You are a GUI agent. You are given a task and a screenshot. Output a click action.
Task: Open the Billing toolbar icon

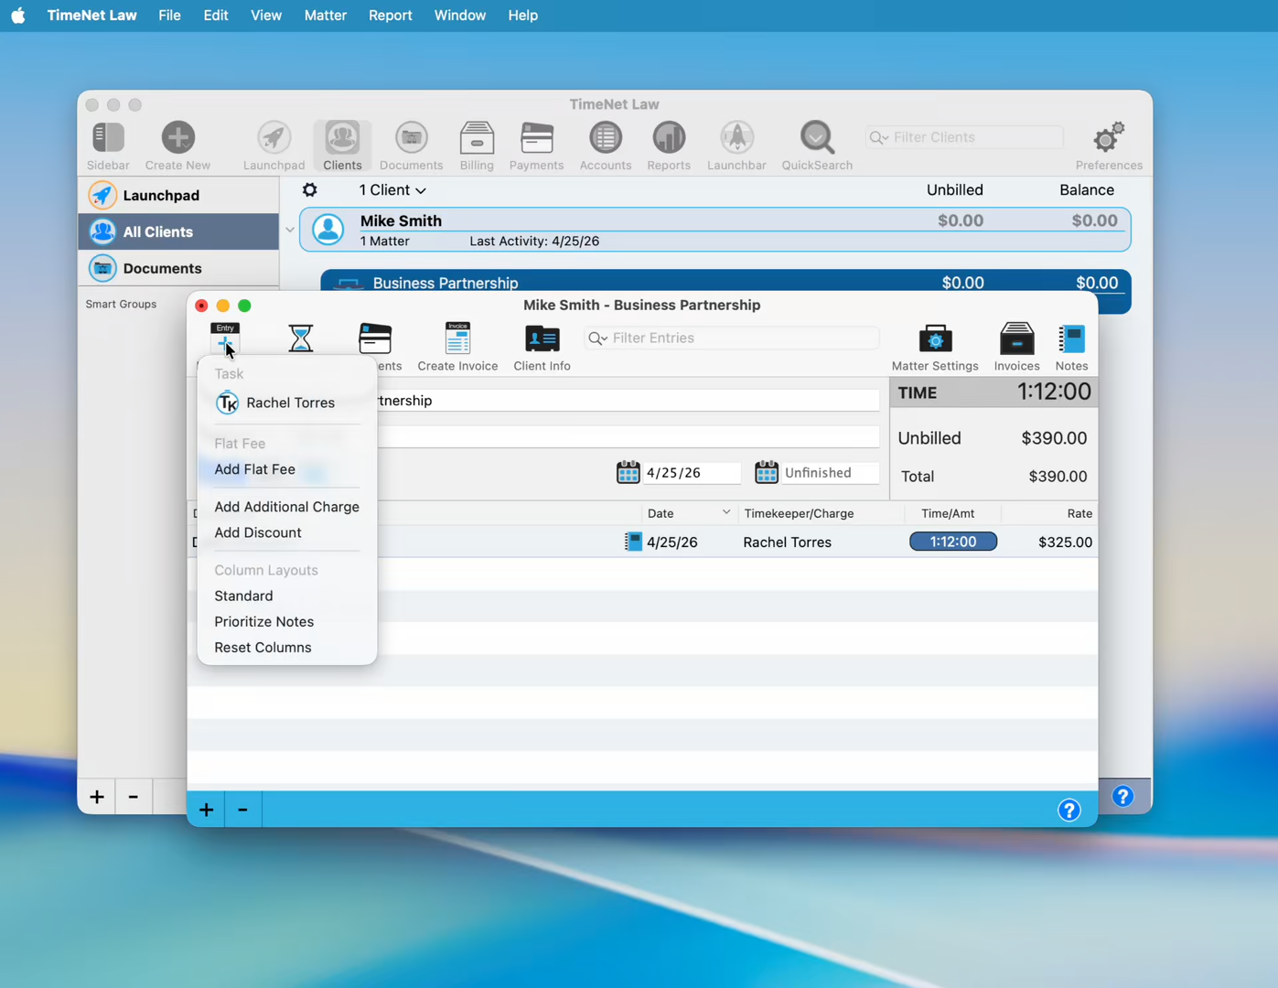(x=477, y=138)
